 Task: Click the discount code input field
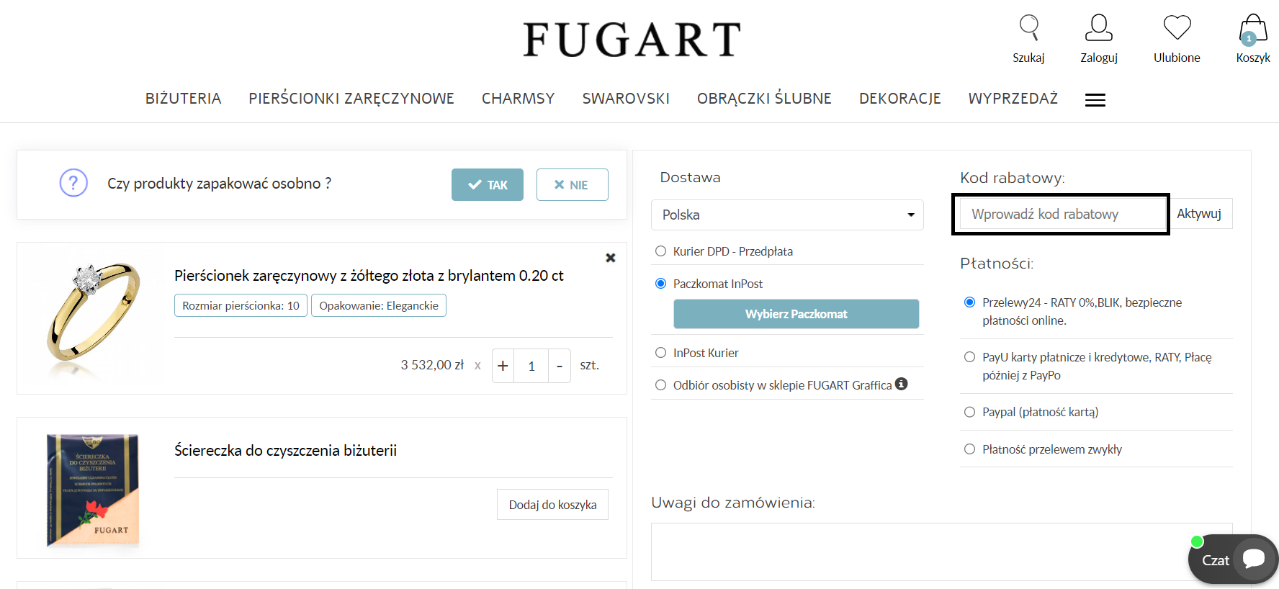(x=1060, y=214)
